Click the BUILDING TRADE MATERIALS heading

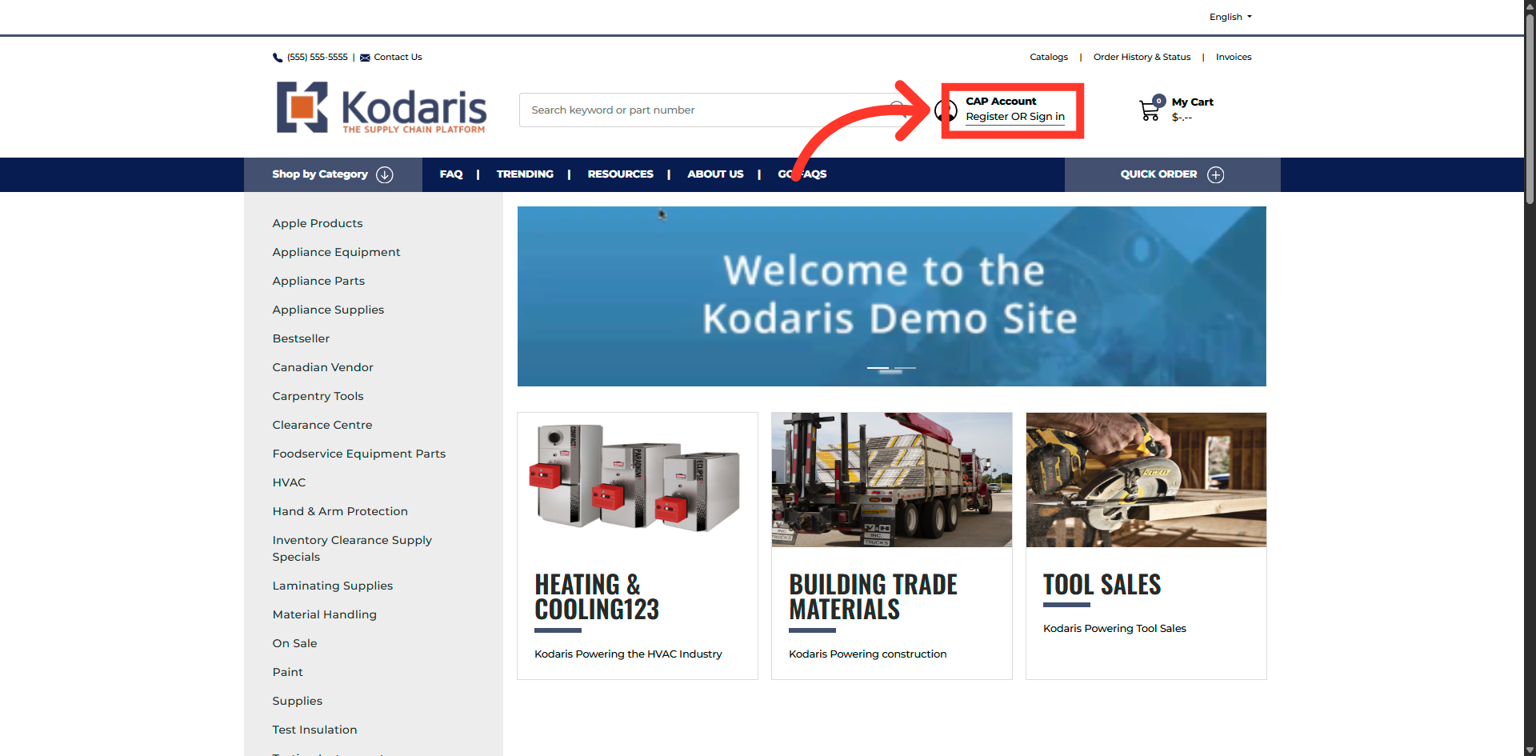873,597
